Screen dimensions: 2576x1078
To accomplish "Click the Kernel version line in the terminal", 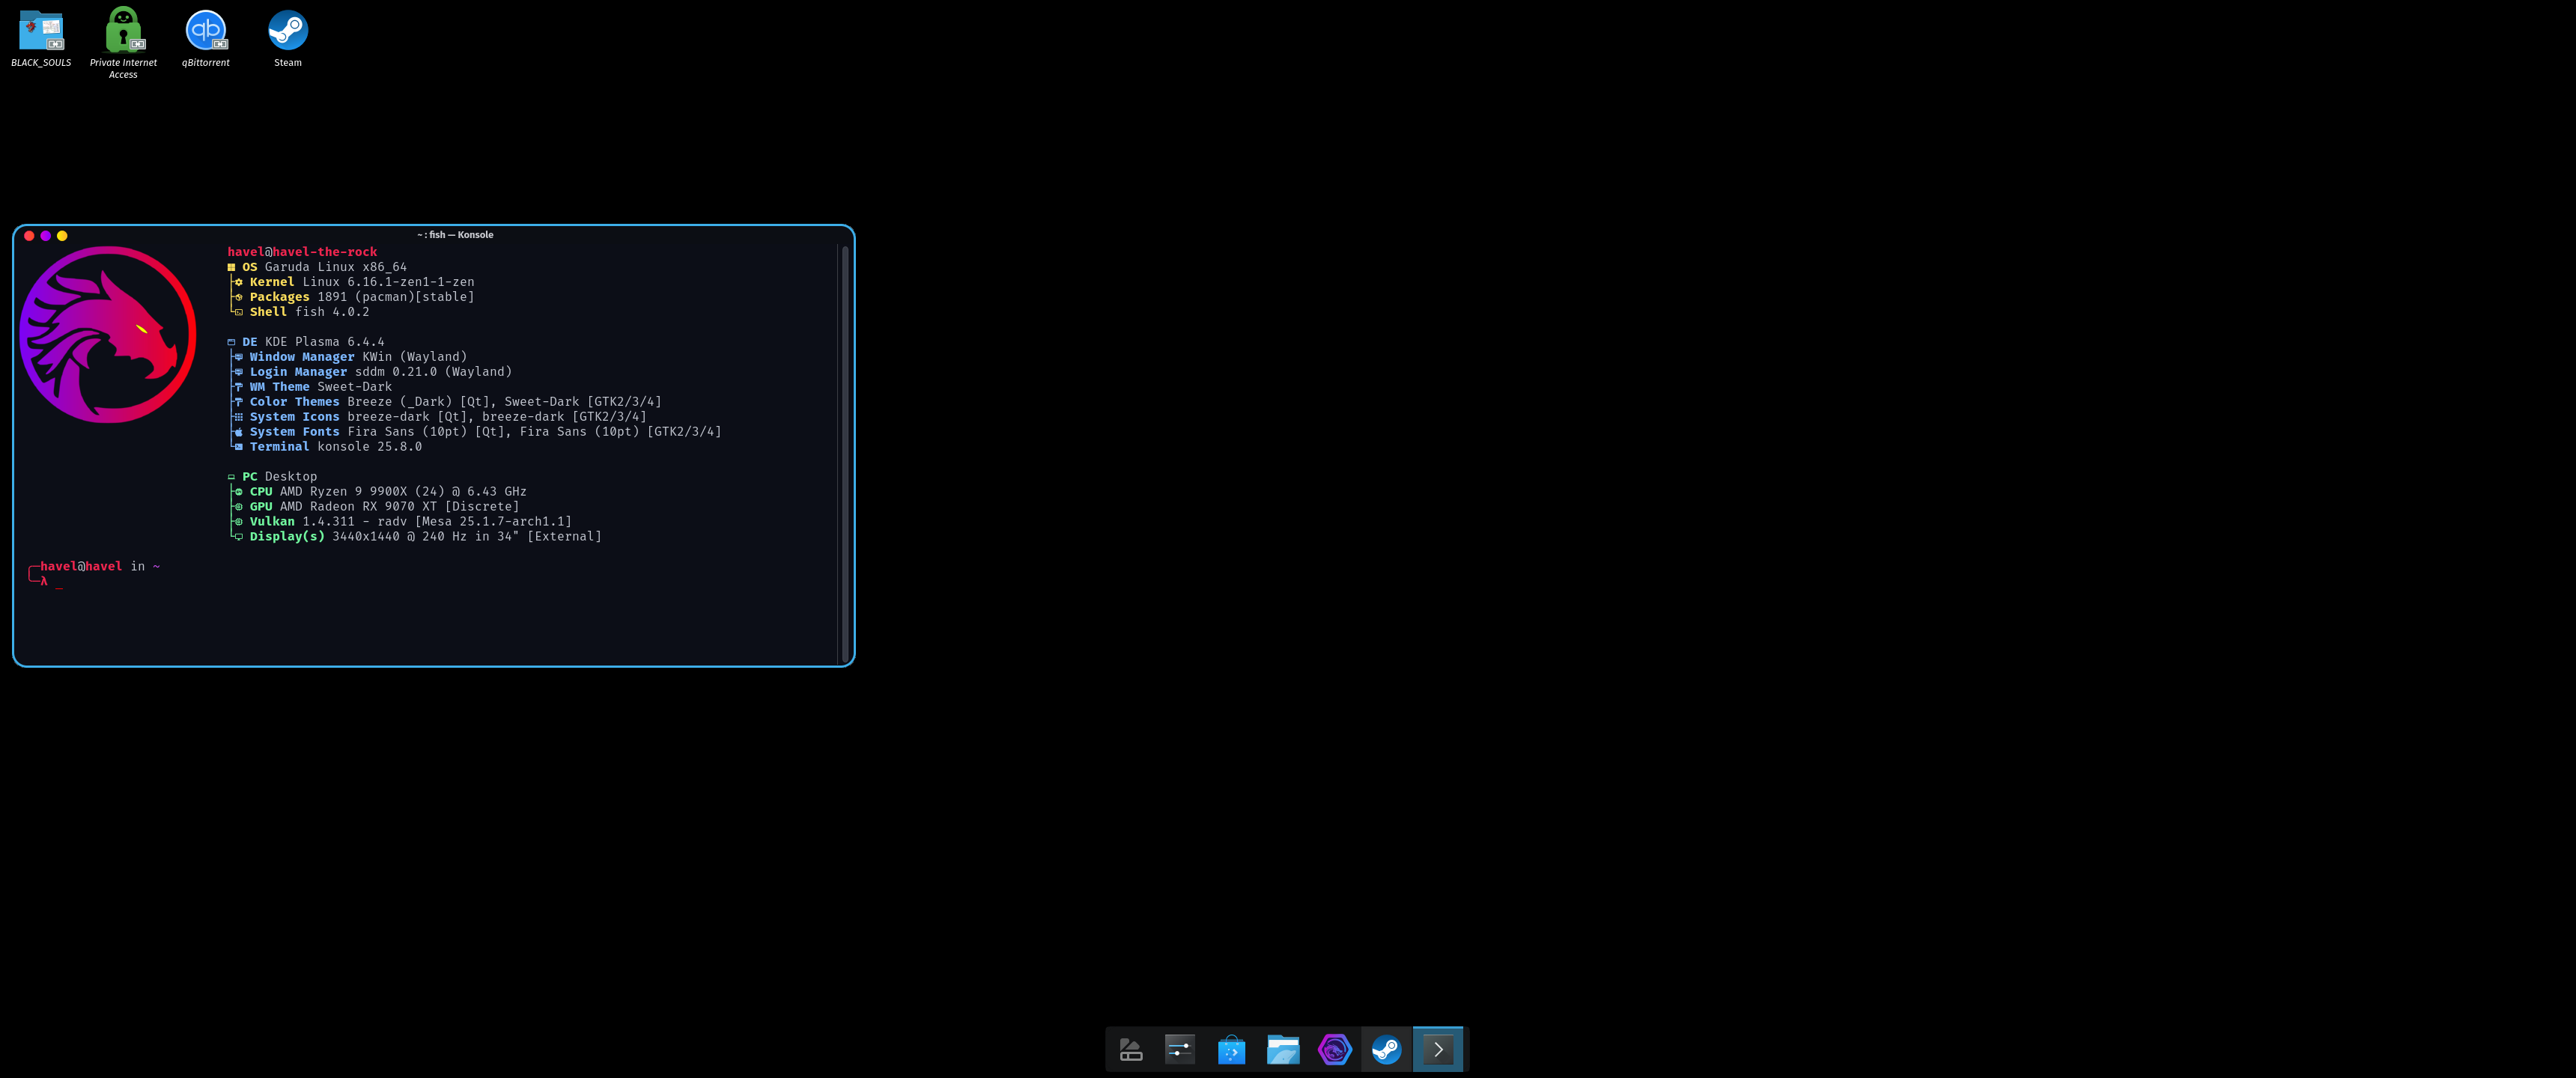I will click(x=361, y=282).
